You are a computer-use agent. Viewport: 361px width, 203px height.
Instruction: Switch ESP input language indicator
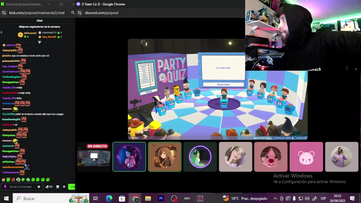[x=323, y=198]
